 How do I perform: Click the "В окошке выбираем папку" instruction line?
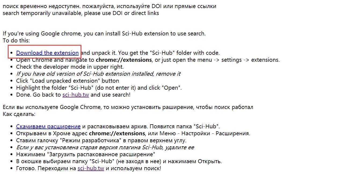pos(119,161)
